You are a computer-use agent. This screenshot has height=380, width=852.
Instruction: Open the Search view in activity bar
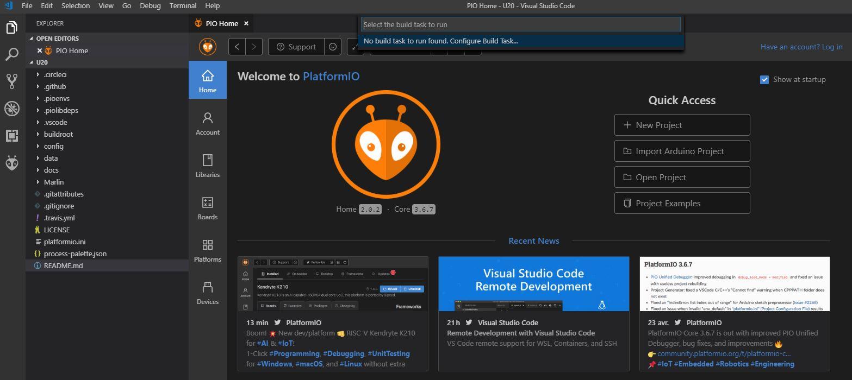(12, 54)
